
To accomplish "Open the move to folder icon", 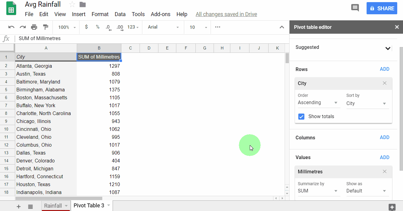I will [83, 5].
